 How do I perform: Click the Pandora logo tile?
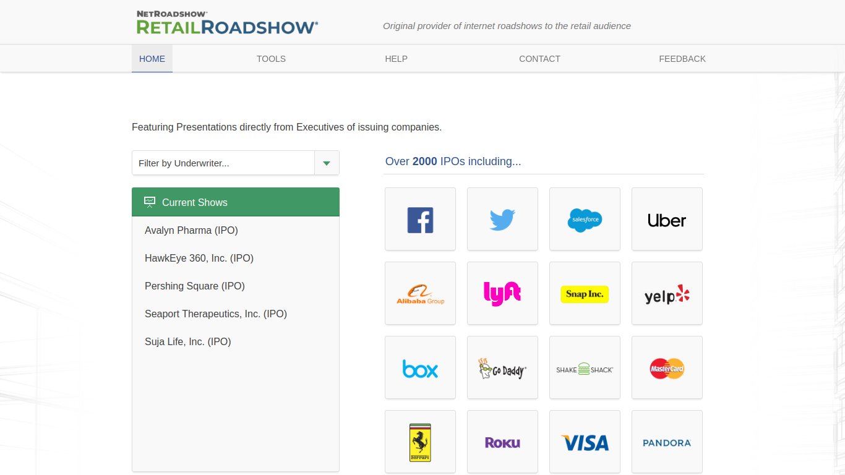coord(667,442)
